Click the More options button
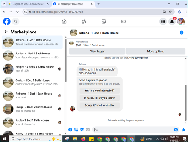This screenshot has height=142, width=188. 156,51
